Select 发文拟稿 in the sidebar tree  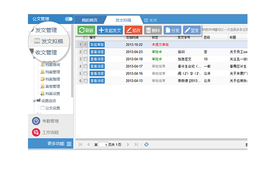point(52,41)
